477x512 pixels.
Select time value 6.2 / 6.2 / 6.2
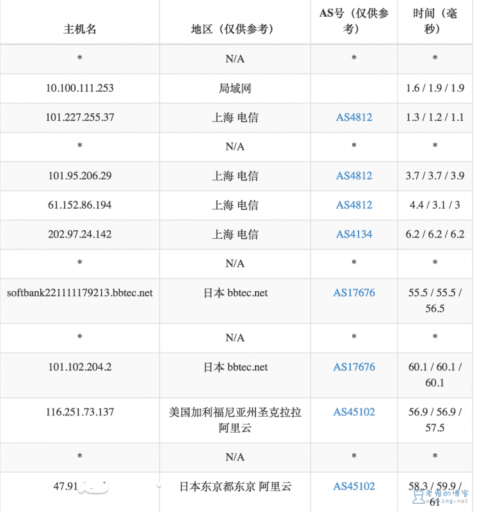coord(435,234)
